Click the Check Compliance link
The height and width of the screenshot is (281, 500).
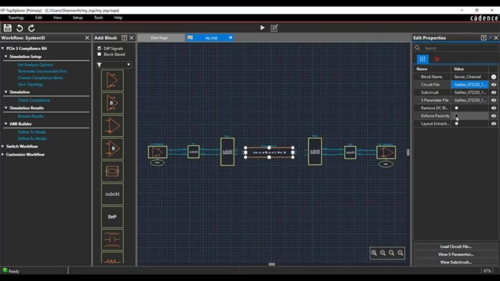point(34,100)
